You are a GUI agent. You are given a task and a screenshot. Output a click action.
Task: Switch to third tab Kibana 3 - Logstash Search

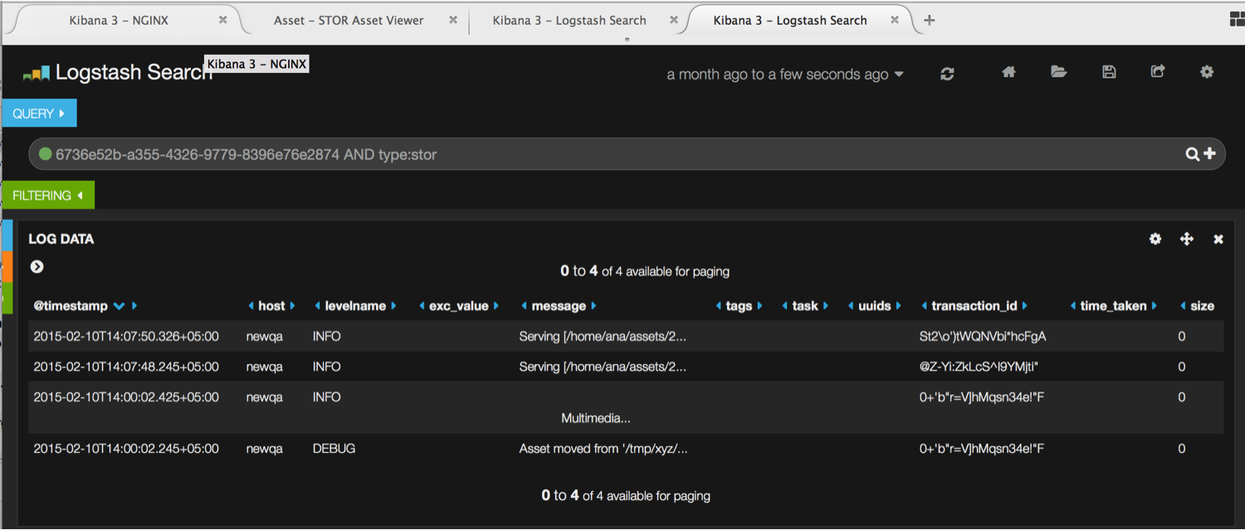(x=569, y=21)
